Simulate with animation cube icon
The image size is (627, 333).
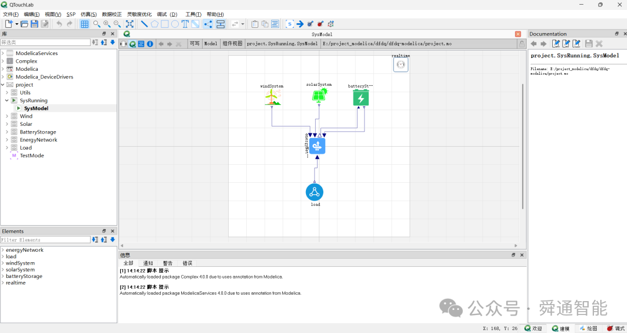331,24
